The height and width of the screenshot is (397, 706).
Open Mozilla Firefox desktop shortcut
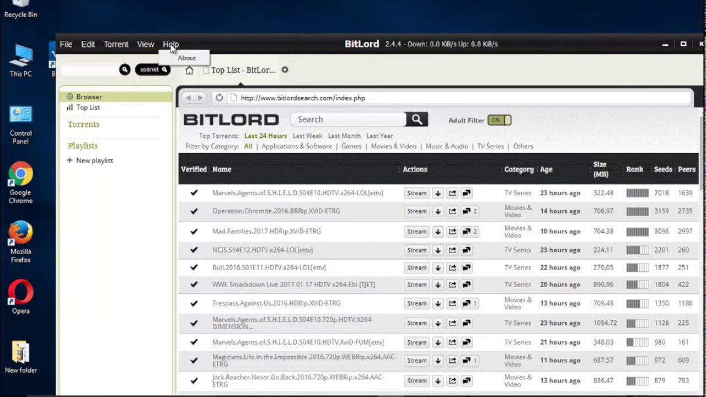click(x=20, y=243)
